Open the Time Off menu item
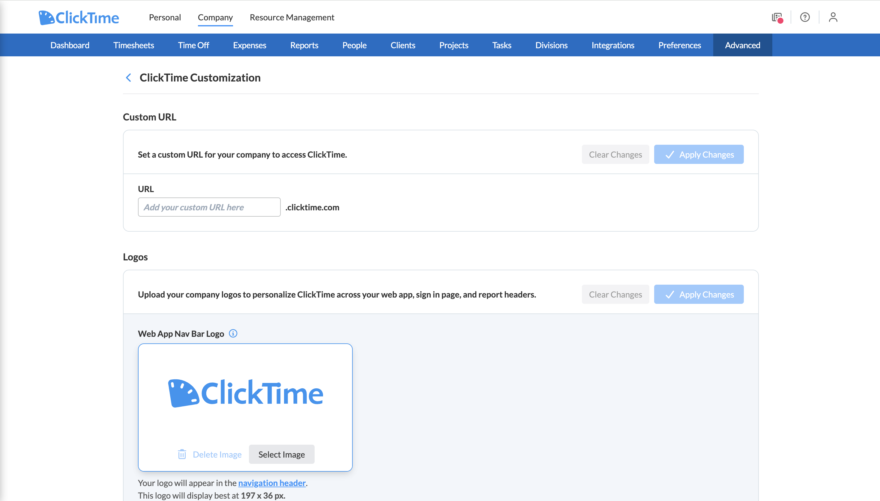880x501 pixels. [x=193, y=45]
